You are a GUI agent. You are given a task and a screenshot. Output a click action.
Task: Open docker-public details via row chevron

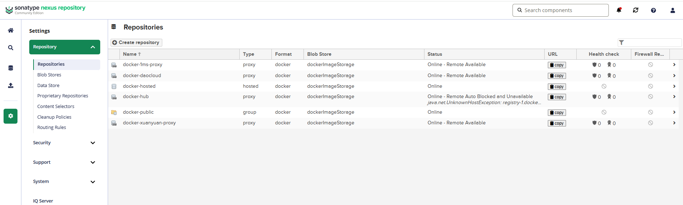click(x=674, y=112)
